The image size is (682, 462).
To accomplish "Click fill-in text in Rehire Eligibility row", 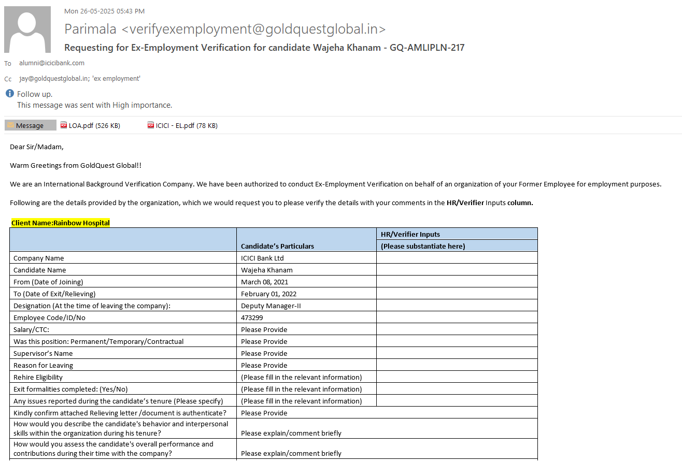I will pos(302,377).
